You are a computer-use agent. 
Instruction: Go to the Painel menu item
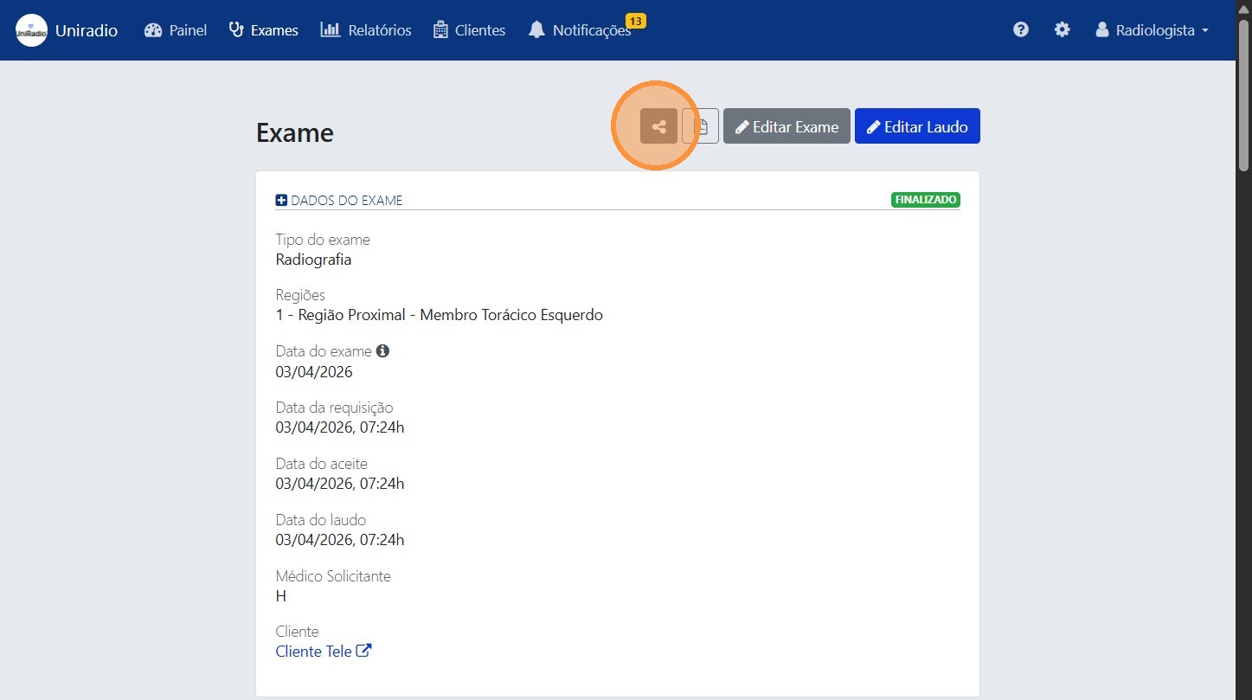(176, 30)
